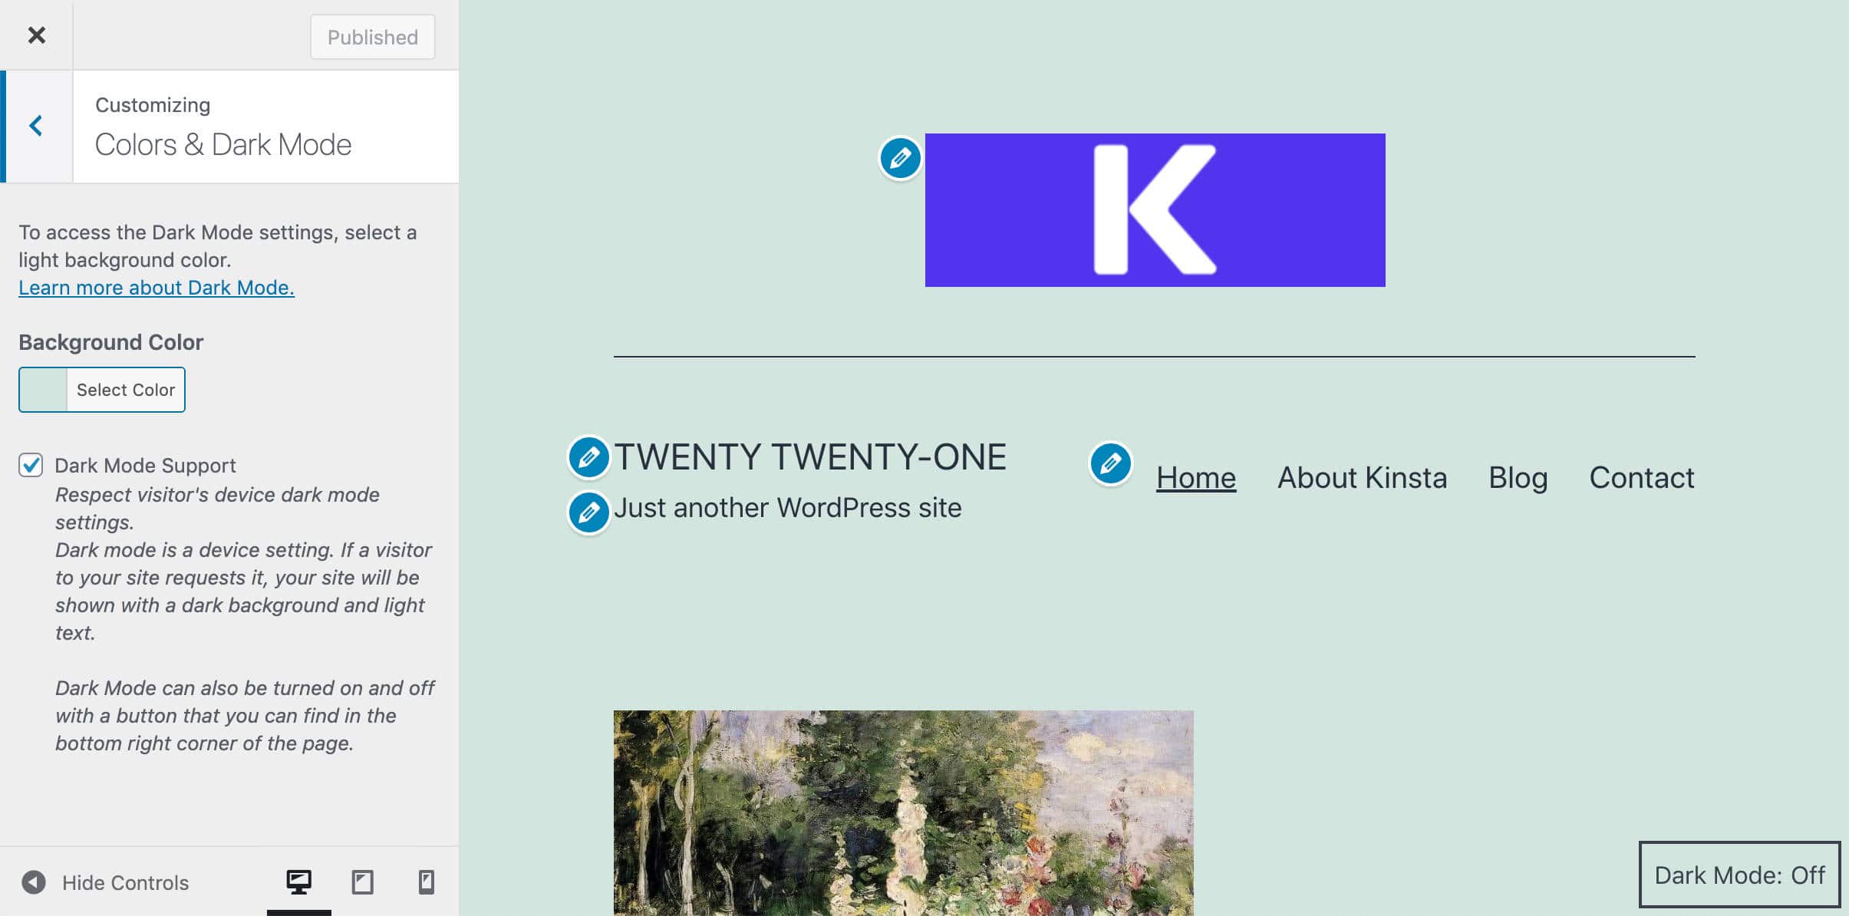1849x916 pixels.
Task: Click the mobile preview icon in toolbar
Action: (426, 881)
